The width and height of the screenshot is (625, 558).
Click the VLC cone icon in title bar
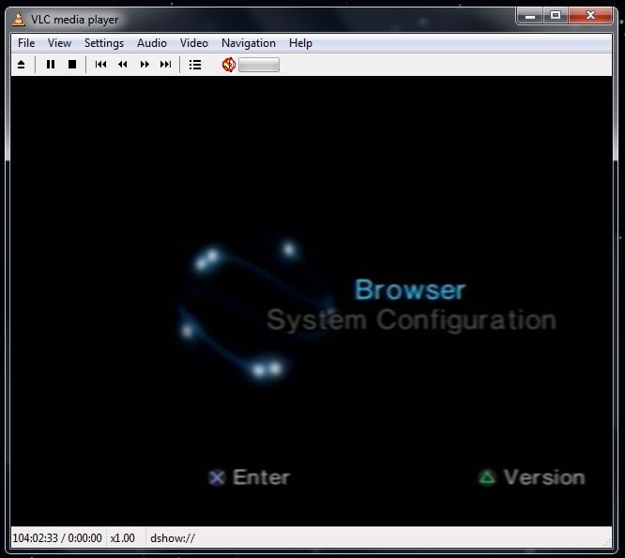pyautogui.click(x=19, y=19)
